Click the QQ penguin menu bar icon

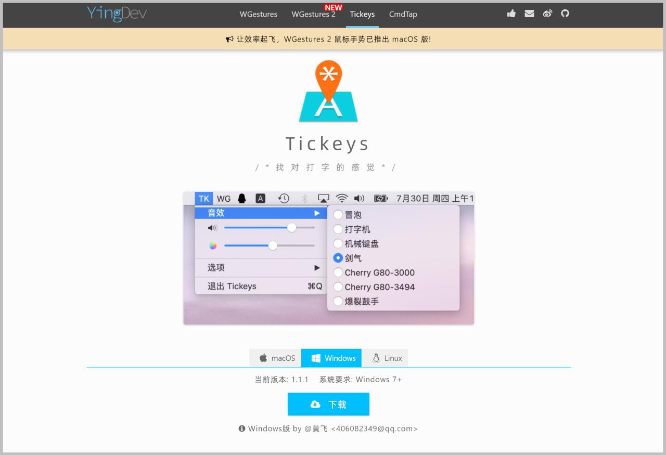[241, 198]
